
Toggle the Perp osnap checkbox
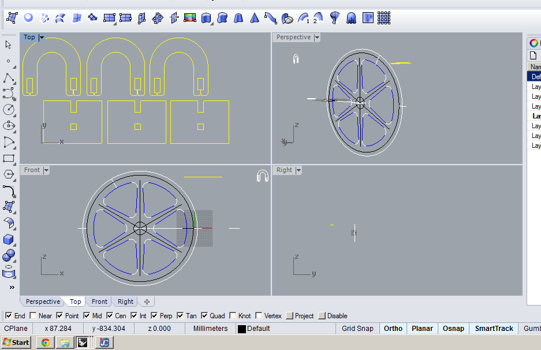coord(154,315)
